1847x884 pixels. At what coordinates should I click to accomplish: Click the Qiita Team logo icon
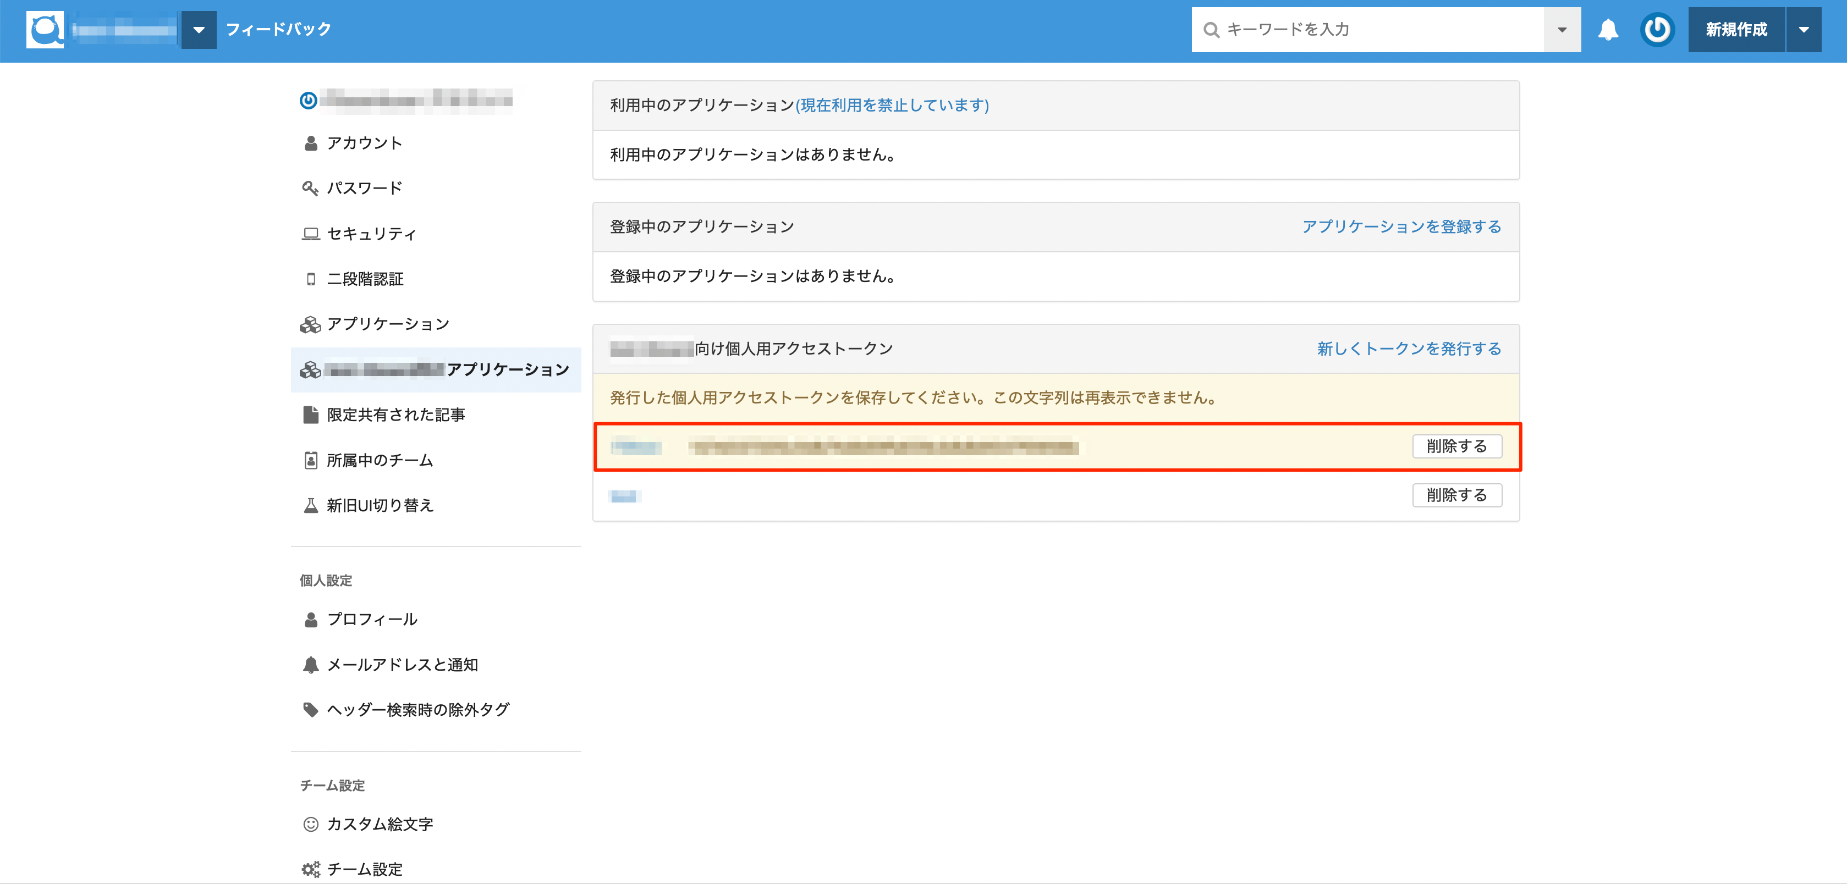[x=45, y=29]
